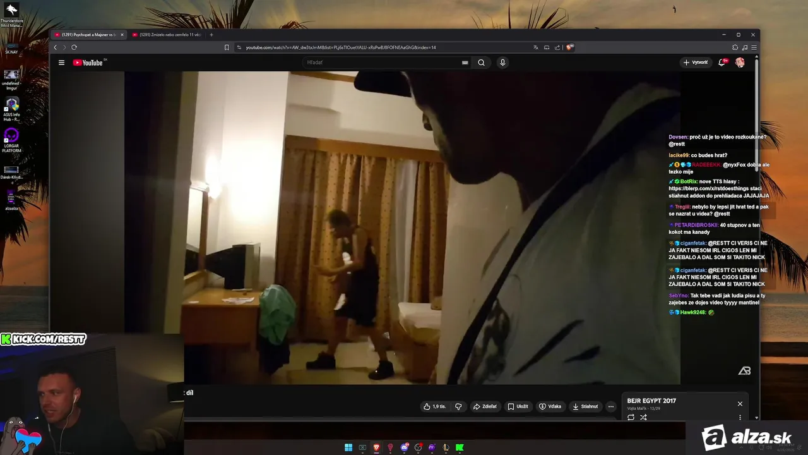Toggle playlist loop

(631, 417)
